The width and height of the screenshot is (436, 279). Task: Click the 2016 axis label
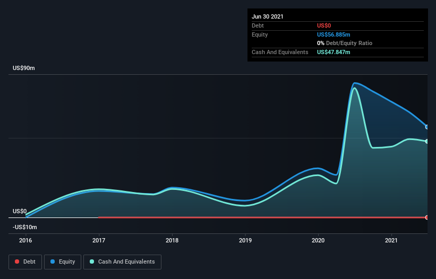pyautogui.click(x=25, y=240)
